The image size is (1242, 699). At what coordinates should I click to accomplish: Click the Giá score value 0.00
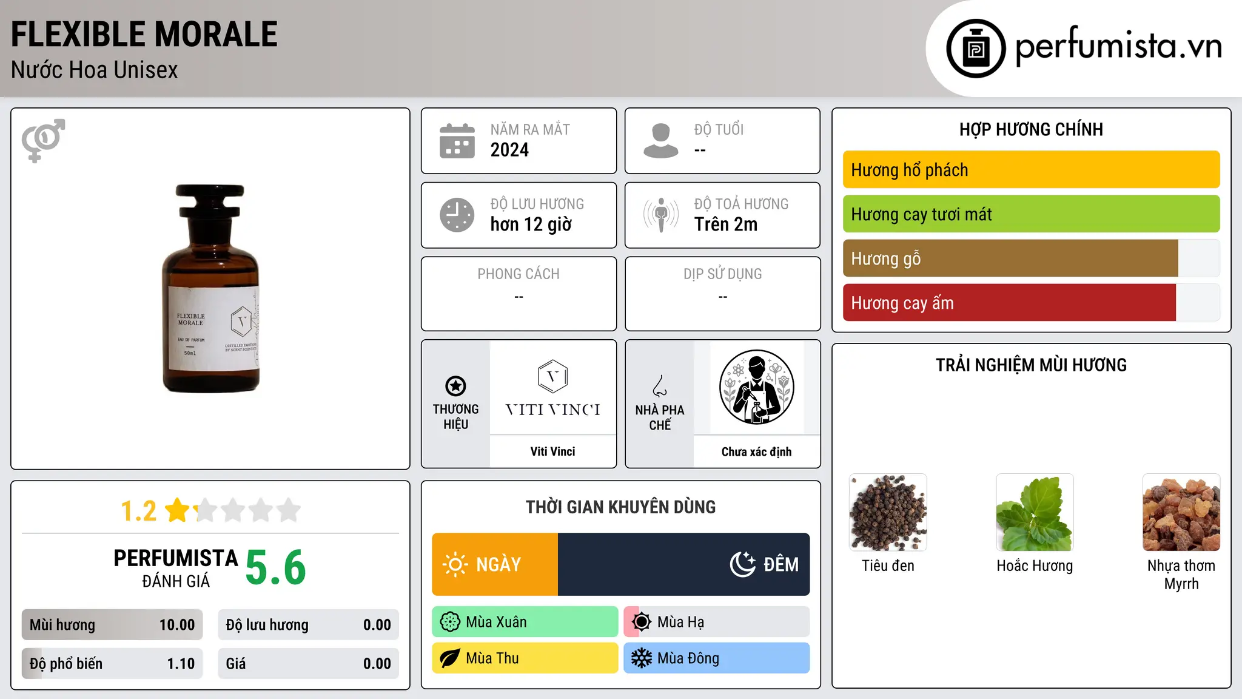click(377, 664)
